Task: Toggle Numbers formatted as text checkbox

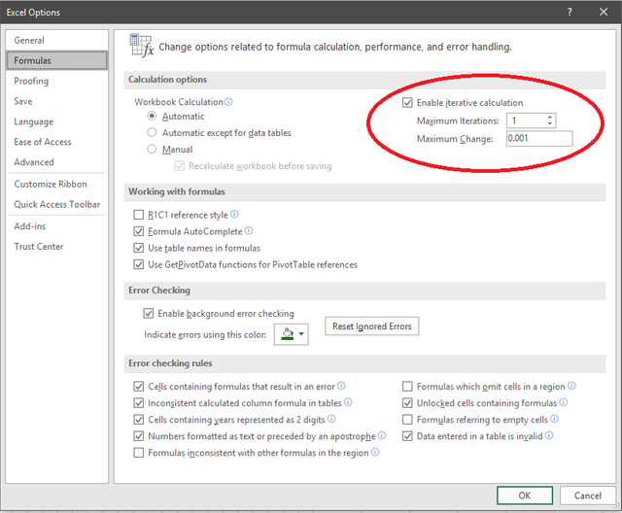Action: coord(138,436)
